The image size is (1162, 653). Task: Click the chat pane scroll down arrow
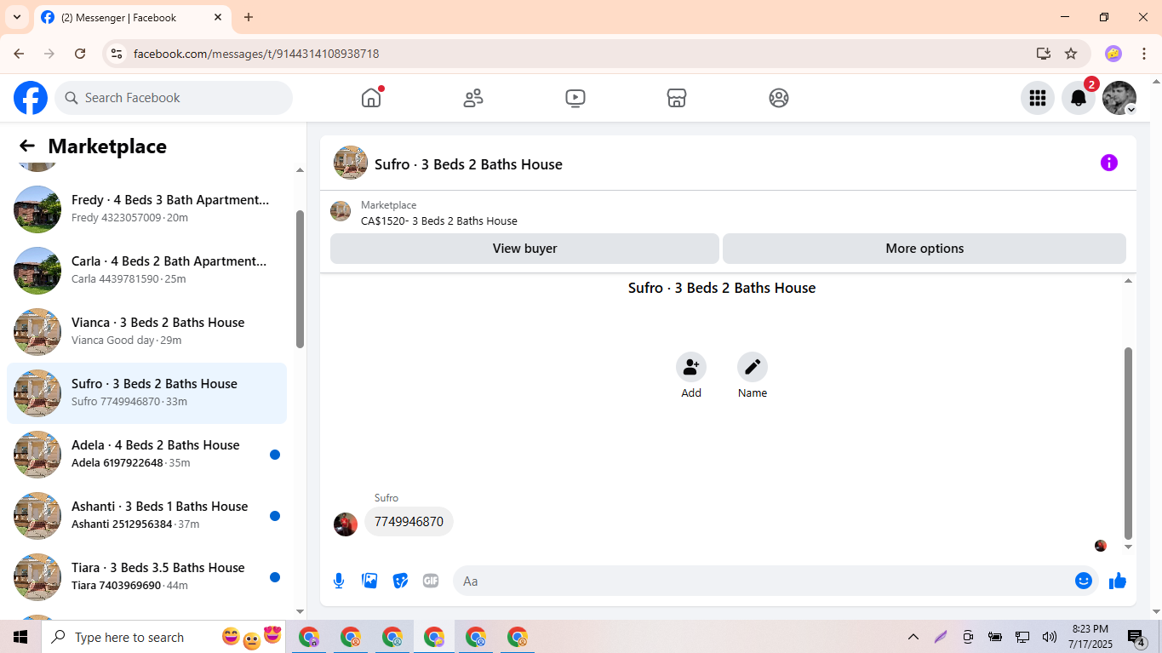pyautogui.click(x=1128, y=547)
